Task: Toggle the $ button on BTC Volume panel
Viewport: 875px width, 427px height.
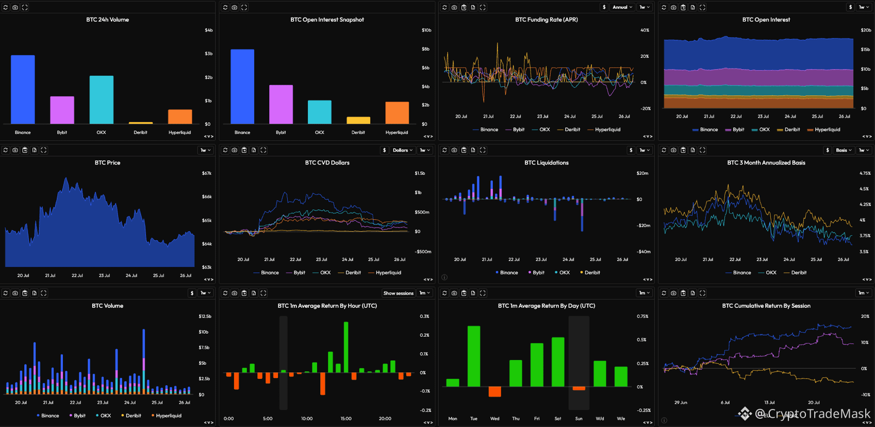Action: pyautogui.click(x=192, y=293)
